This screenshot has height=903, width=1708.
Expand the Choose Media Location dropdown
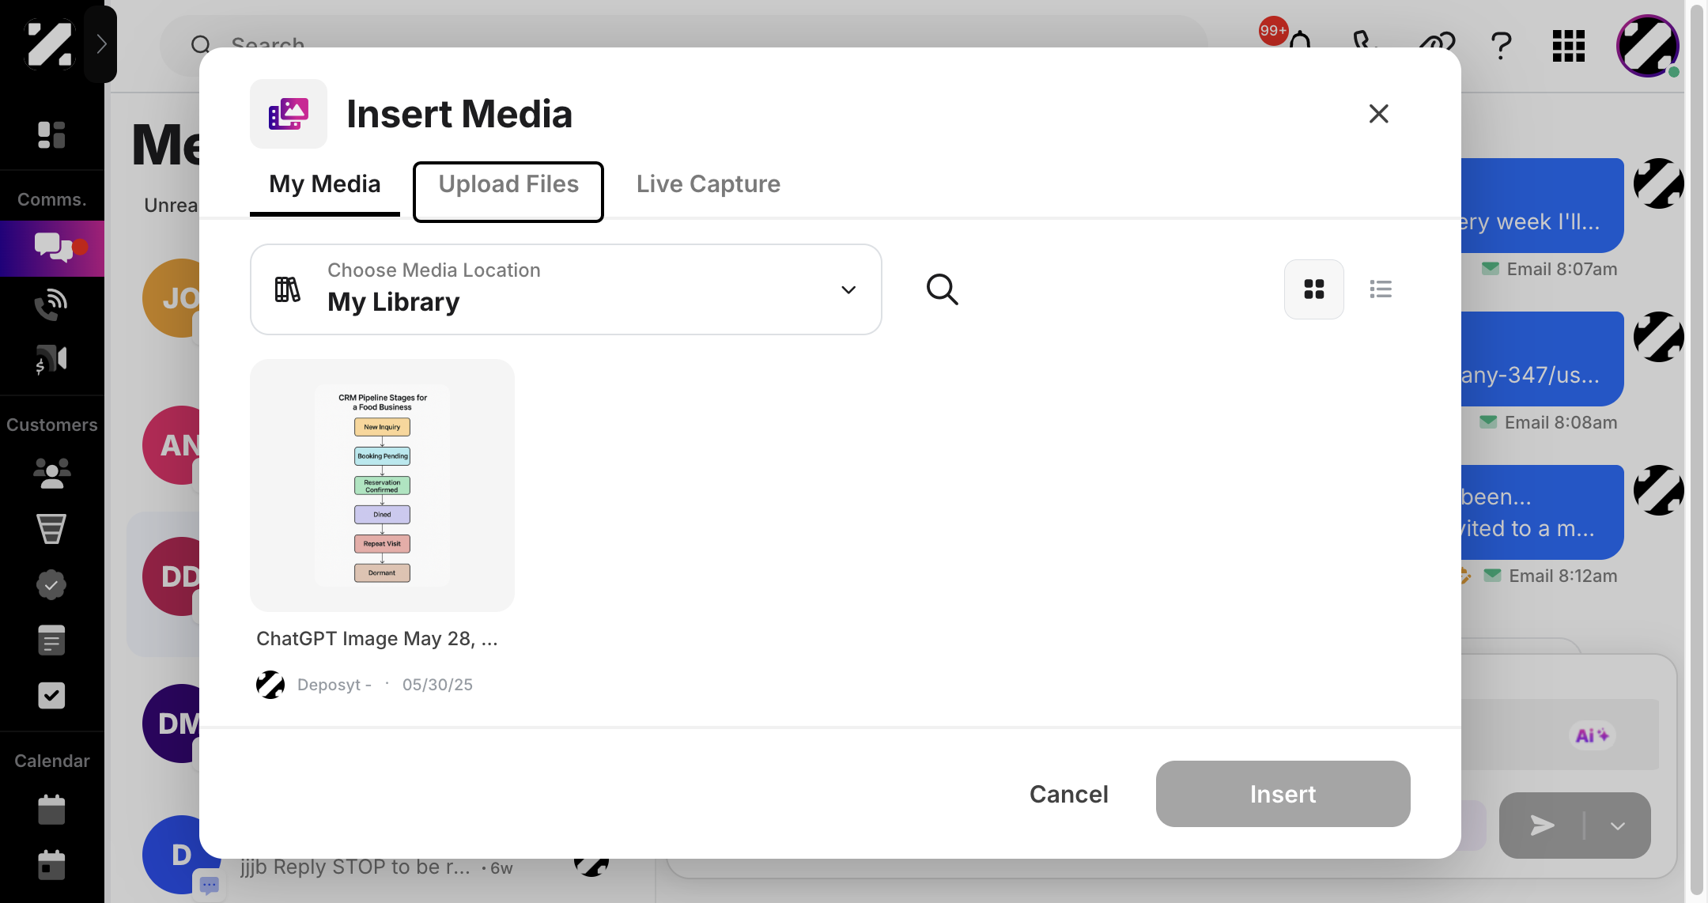[565, 289]
